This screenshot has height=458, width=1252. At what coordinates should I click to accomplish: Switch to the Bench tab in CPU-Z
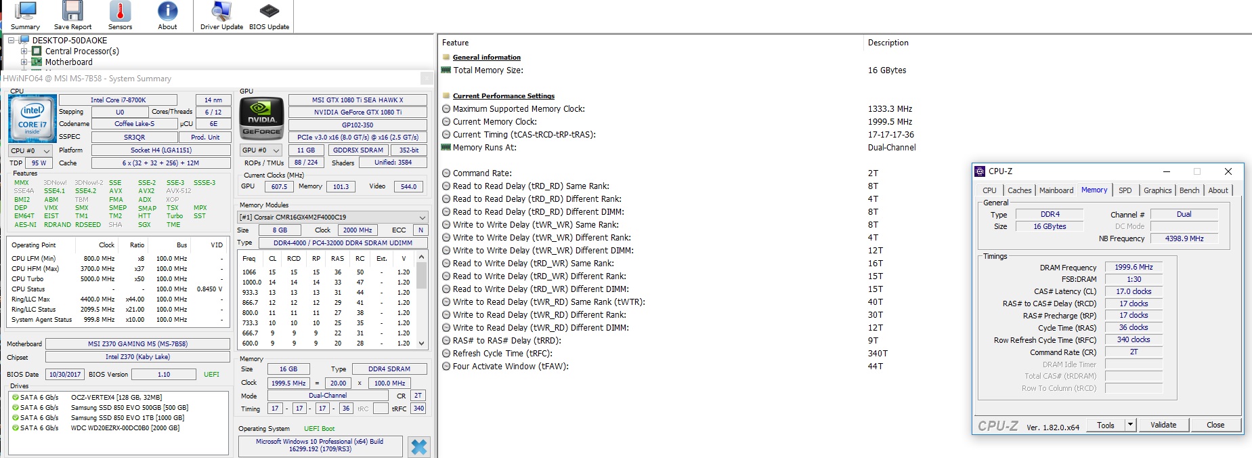1189,190
